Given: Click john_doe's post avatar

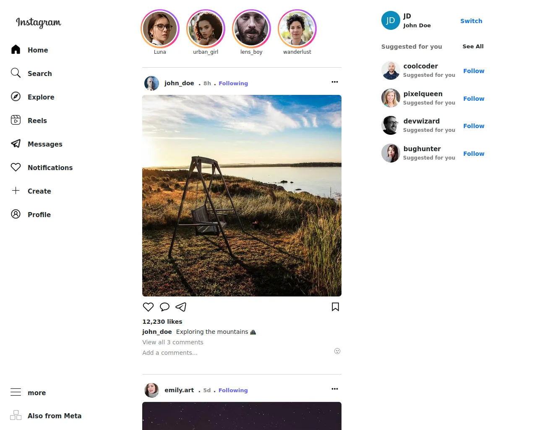Looking at the screenshot, I should click(x=151, y=83).
